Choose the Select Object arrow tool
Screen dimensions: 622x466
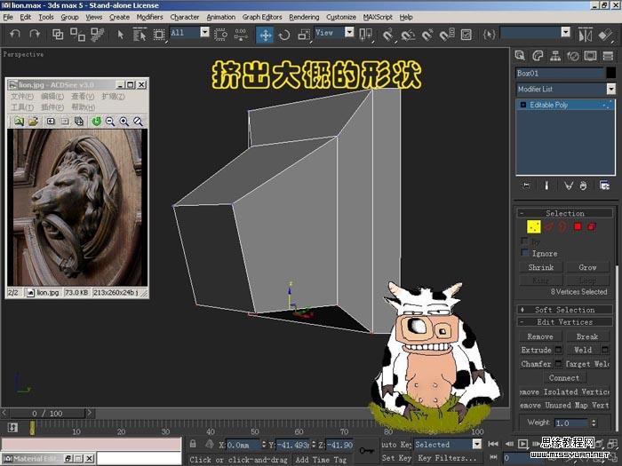[x=121, y=35]
